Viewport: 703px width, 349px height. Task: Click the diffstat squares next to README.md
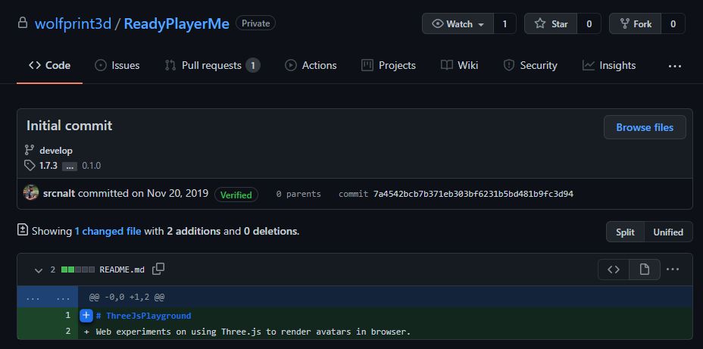pos(78,270)
